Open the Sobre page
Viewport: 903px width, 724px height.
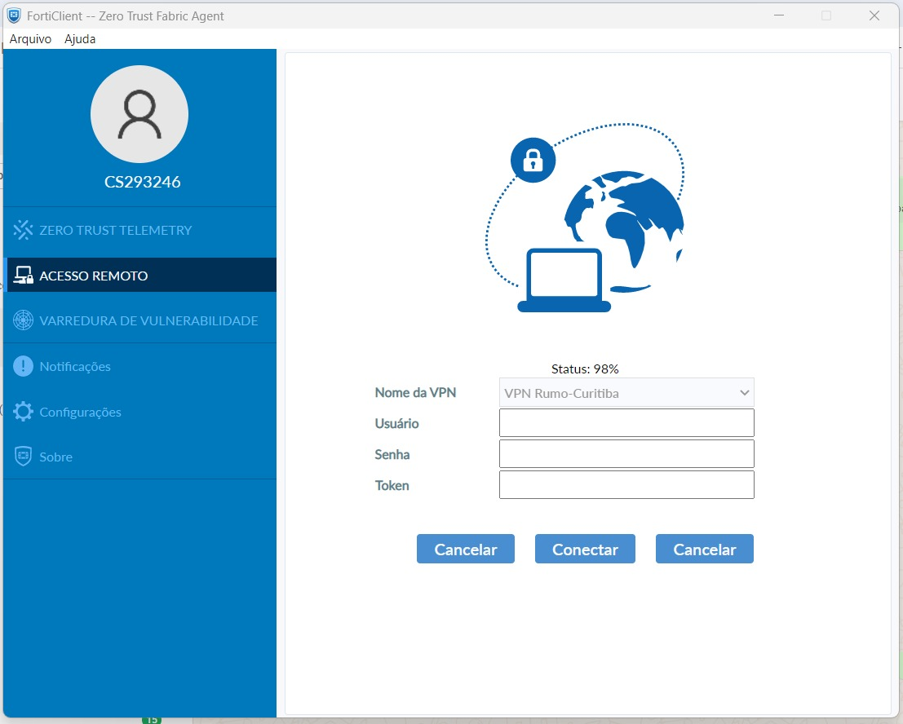pos(140,457)
